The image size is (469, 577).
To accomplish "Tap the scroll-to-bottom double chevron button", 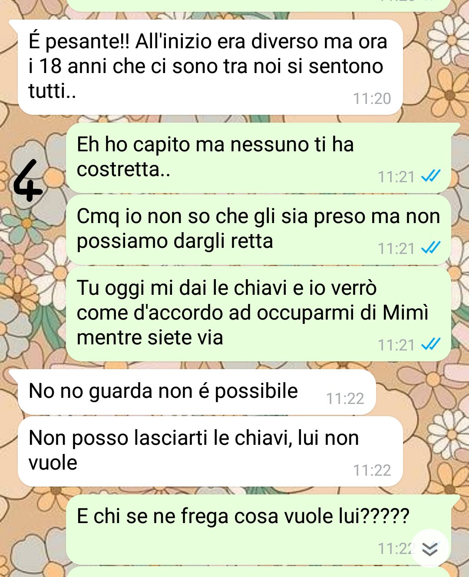I will (430, 549).
